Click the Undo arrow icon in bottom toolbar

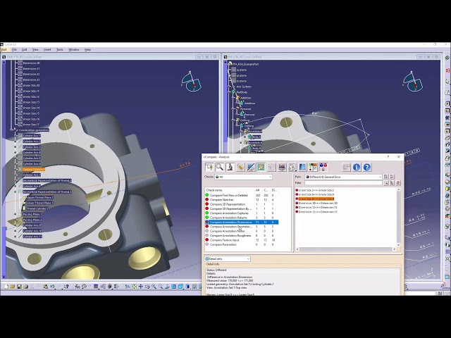[x=52, y=287]
